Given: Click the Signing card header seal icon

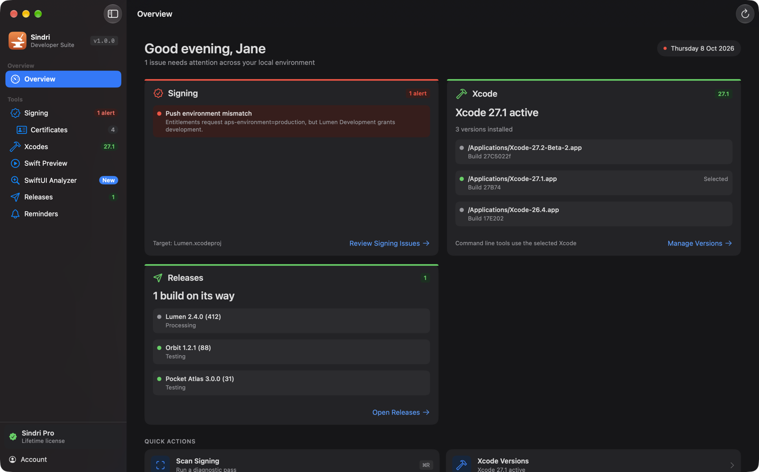Looking at the screenshot, I should (158, 93).
